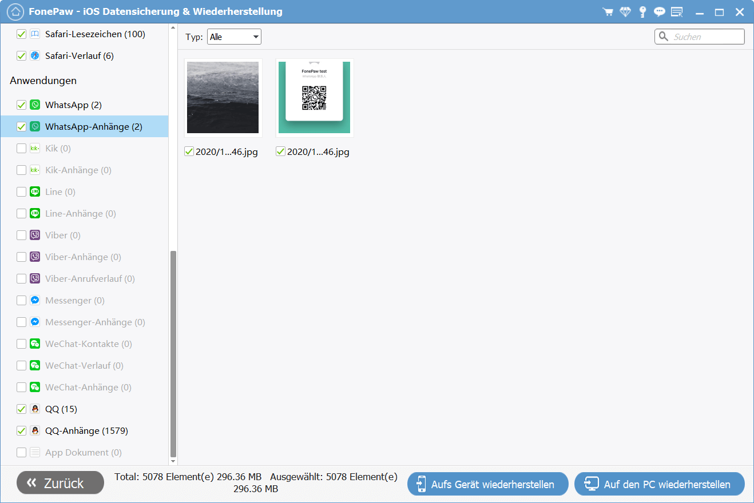Open the speech bubble feedback icon
754x503 pixels.
pyautogui.click(x=660, y=12)
